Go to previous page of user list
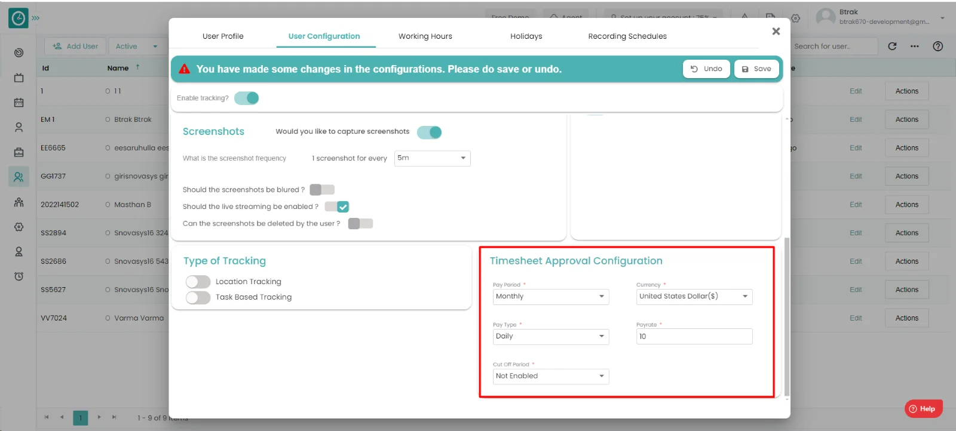 coord(62,417)
